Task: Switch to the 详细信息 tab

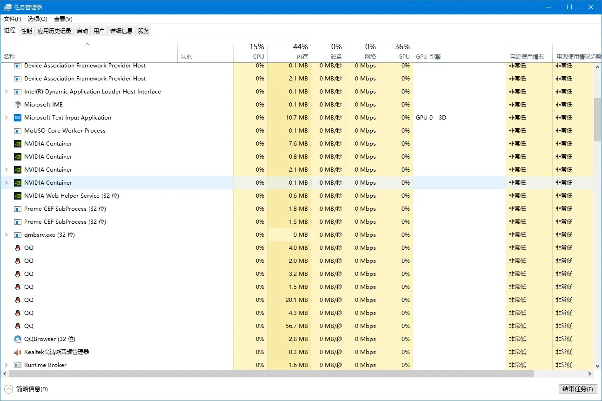Action: pyautogui.click(x=121, y=31)
